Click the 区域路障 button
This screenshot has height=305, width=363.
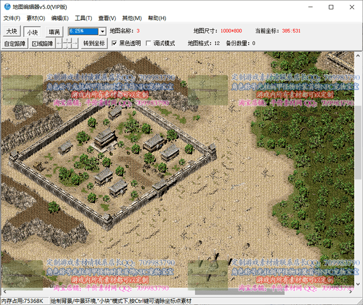pos(42,44)
